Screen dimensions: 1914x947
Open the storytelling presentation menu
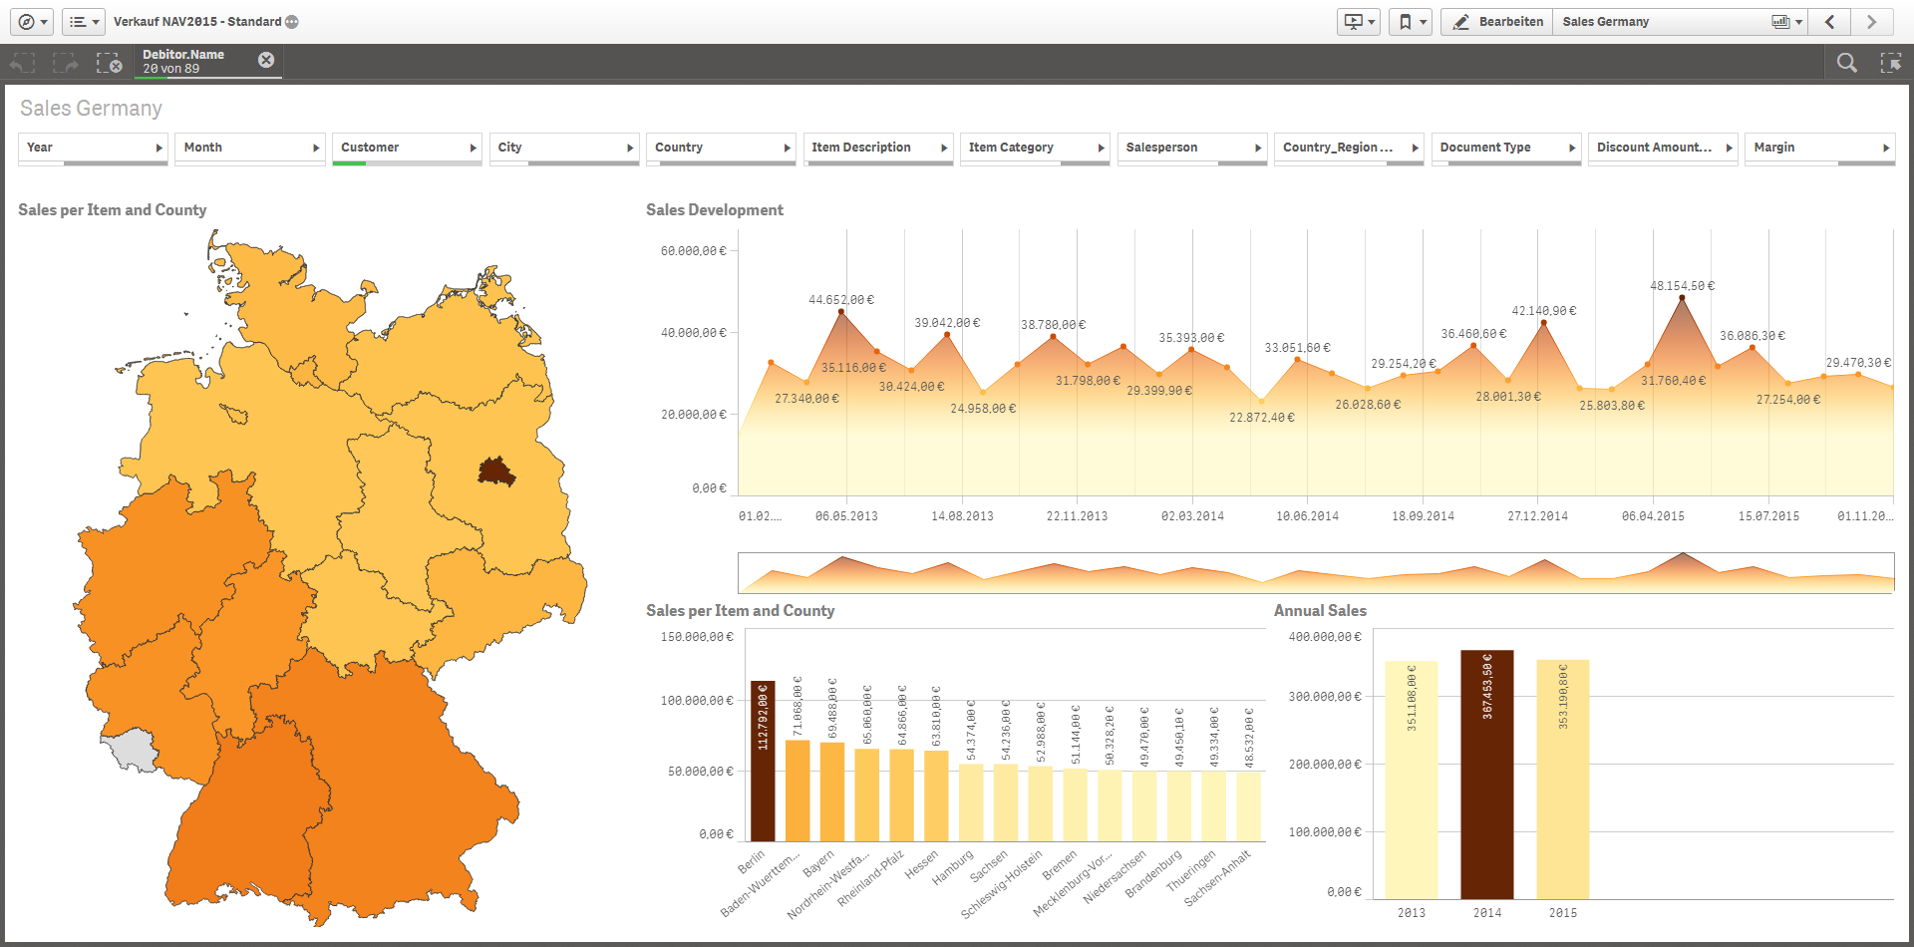[1359, 22]
